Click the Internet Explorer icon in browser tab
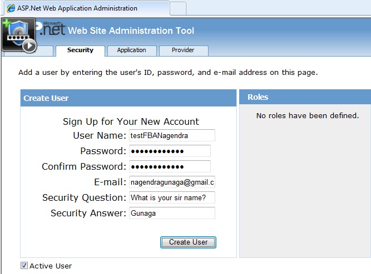The width and height of the screenshot is (371, 274). (11, 8)
